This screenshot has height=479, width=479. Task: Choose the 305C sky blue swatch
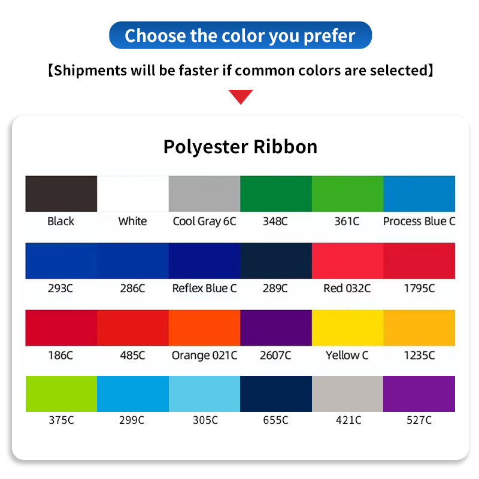(x=204, y=394)
